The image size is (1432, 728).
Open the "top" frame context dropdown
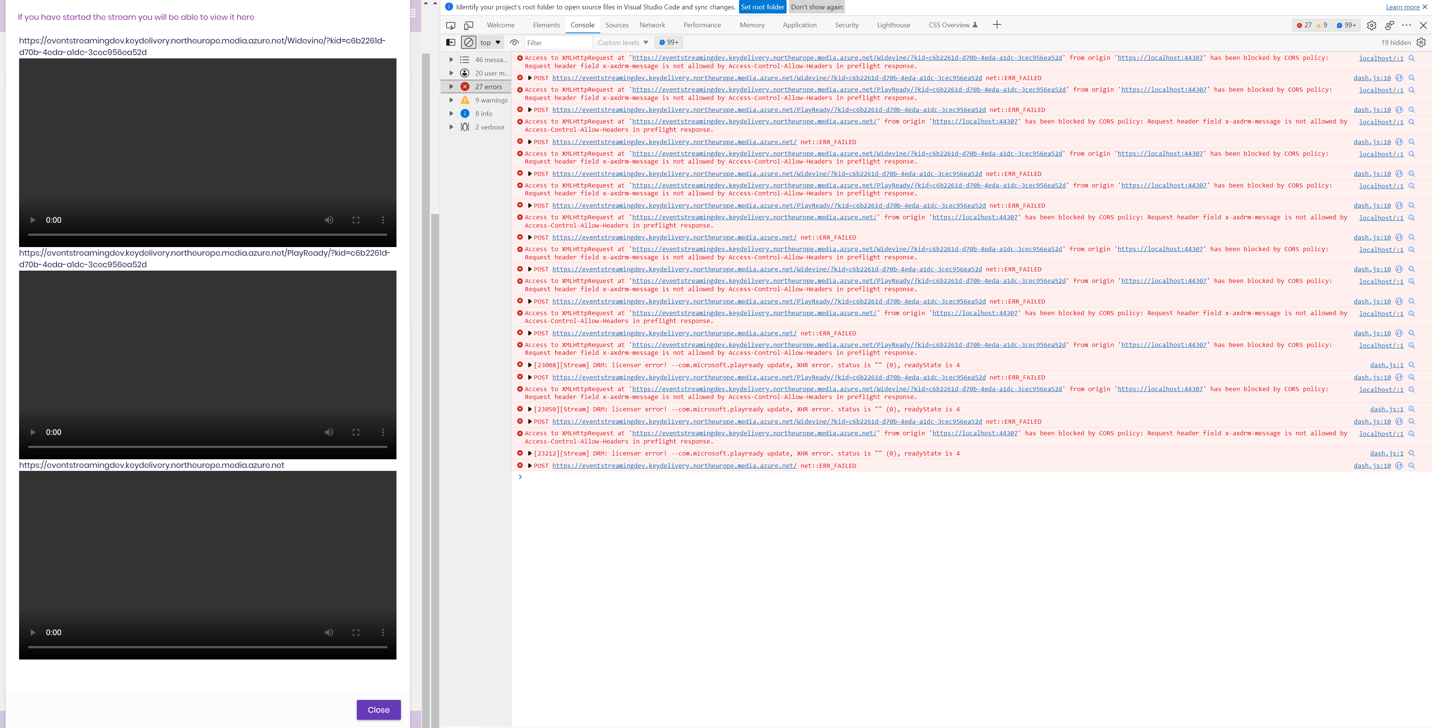(489, 42)
